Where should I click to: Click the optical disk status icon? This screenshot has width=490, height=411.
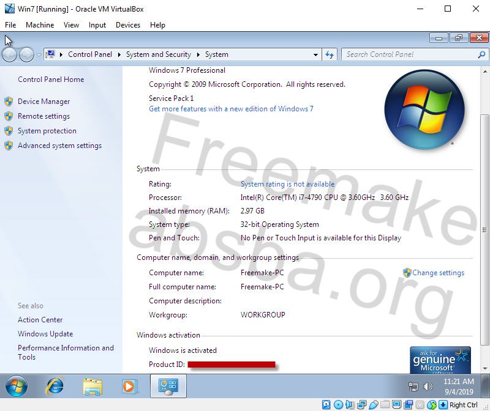[x=338, y=405]
